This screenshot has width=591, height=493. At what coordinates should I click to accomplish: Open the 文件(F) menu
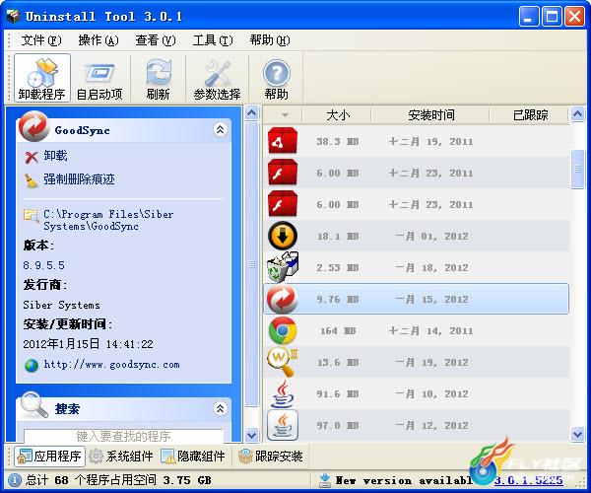click(40, 40)
